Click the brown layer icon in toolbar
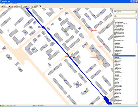The width and height of the screenshot is (138, 107). click(x=34, y=6)
